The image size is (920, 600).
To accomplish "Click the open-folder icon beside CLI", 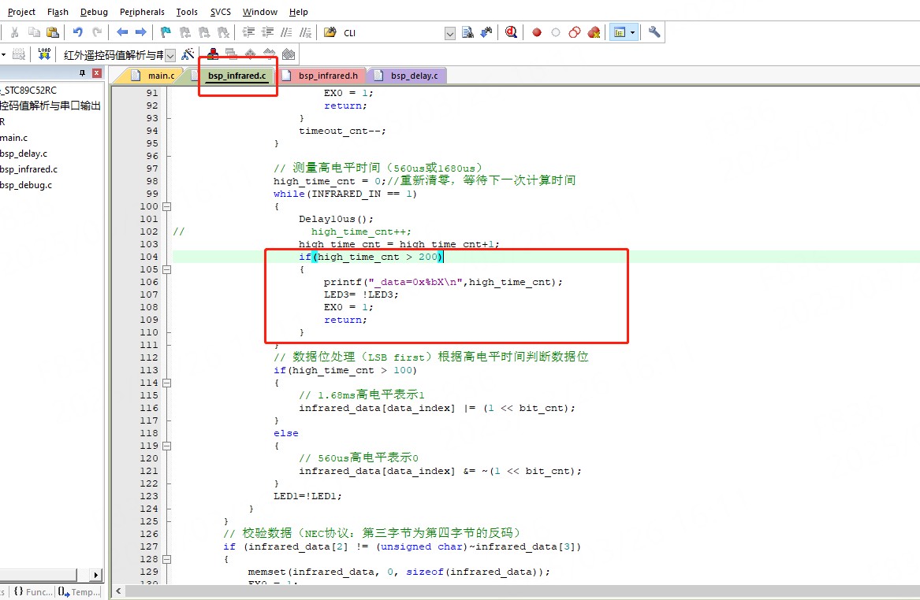I will tap(330, 32).
